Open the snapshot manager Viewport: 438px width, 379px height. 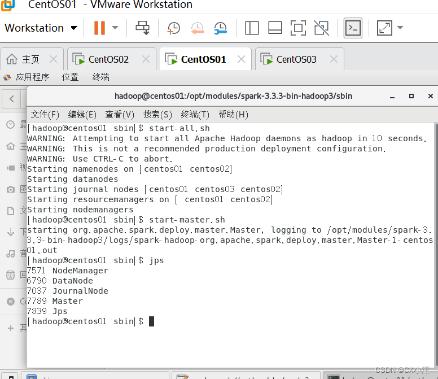(x=220, y=28)
